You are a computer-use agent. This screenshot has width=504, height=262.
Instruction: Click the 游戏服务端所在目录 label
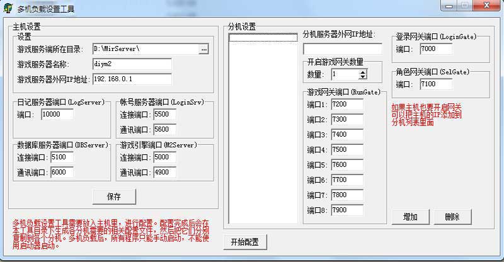(50, 50)
